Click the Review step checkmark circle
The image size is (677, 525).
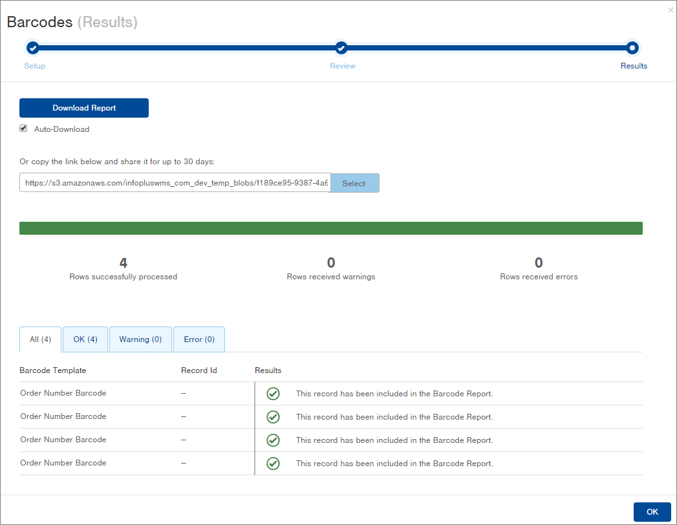(341, 48)
